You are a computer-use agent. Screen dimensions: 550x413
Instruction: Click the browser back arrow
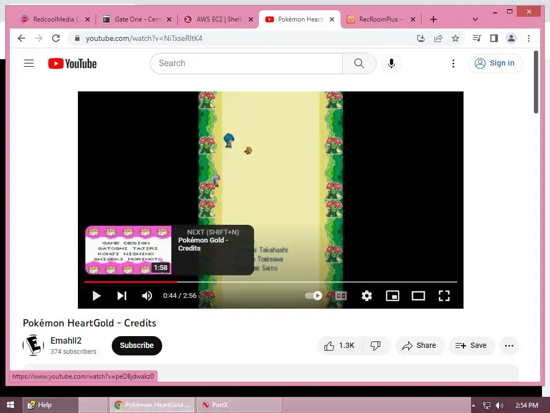coord(21,38)
